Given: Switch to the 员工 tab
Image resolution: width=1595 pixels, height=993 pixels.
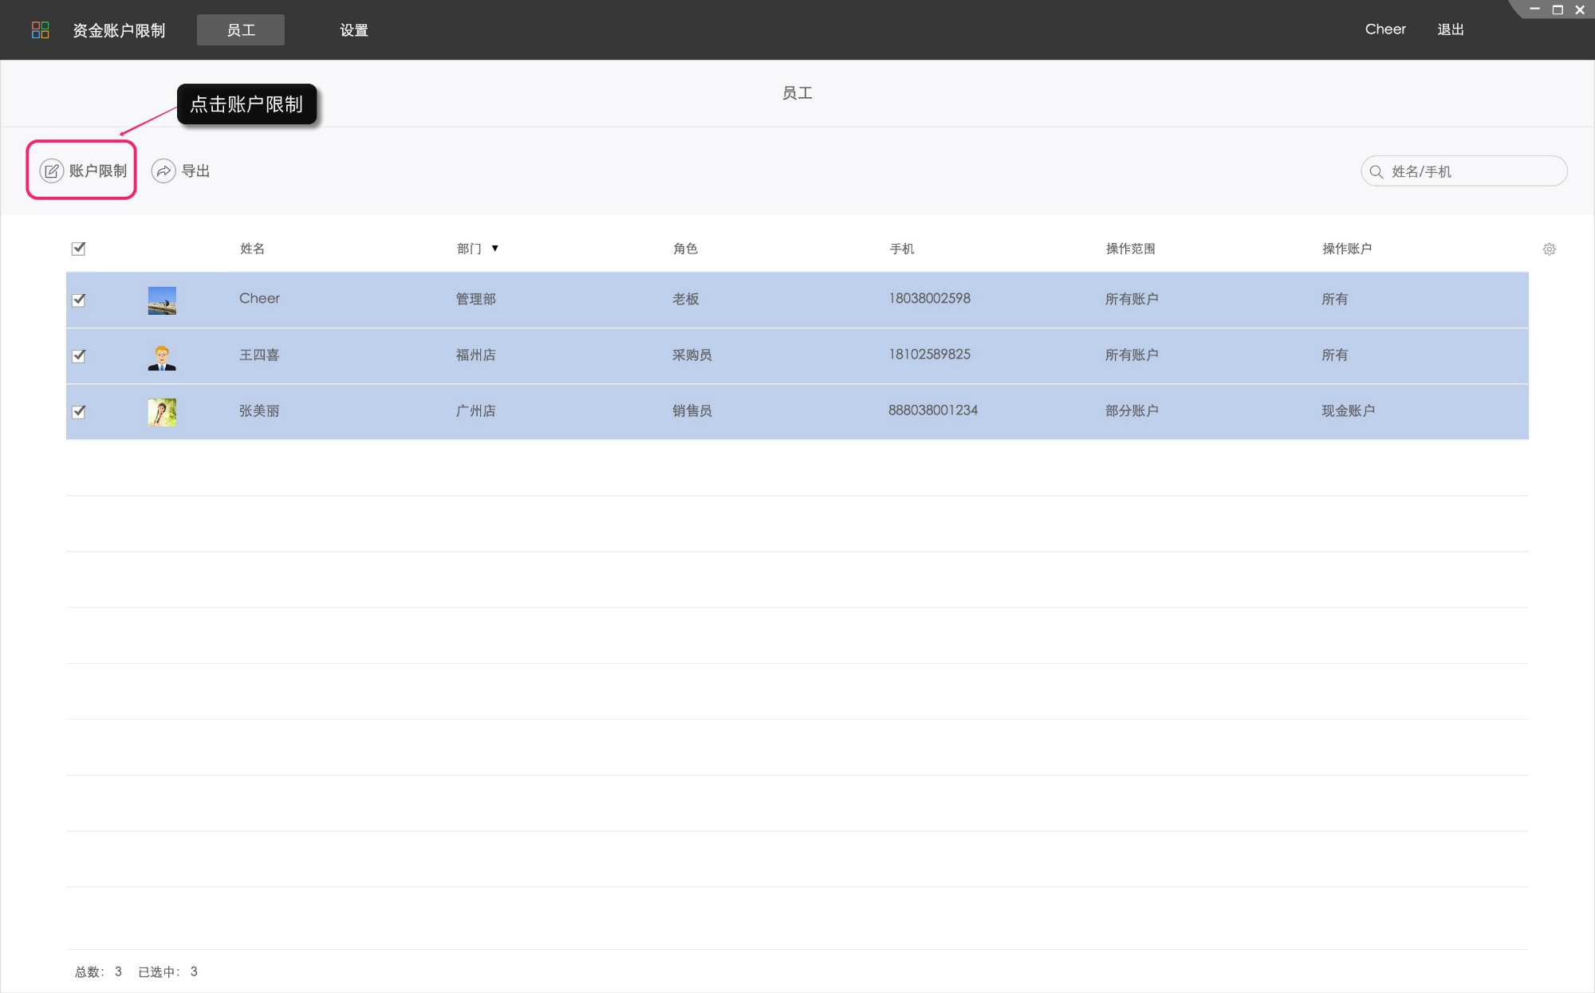Looking at the screenshot, I should pos(240,30).
